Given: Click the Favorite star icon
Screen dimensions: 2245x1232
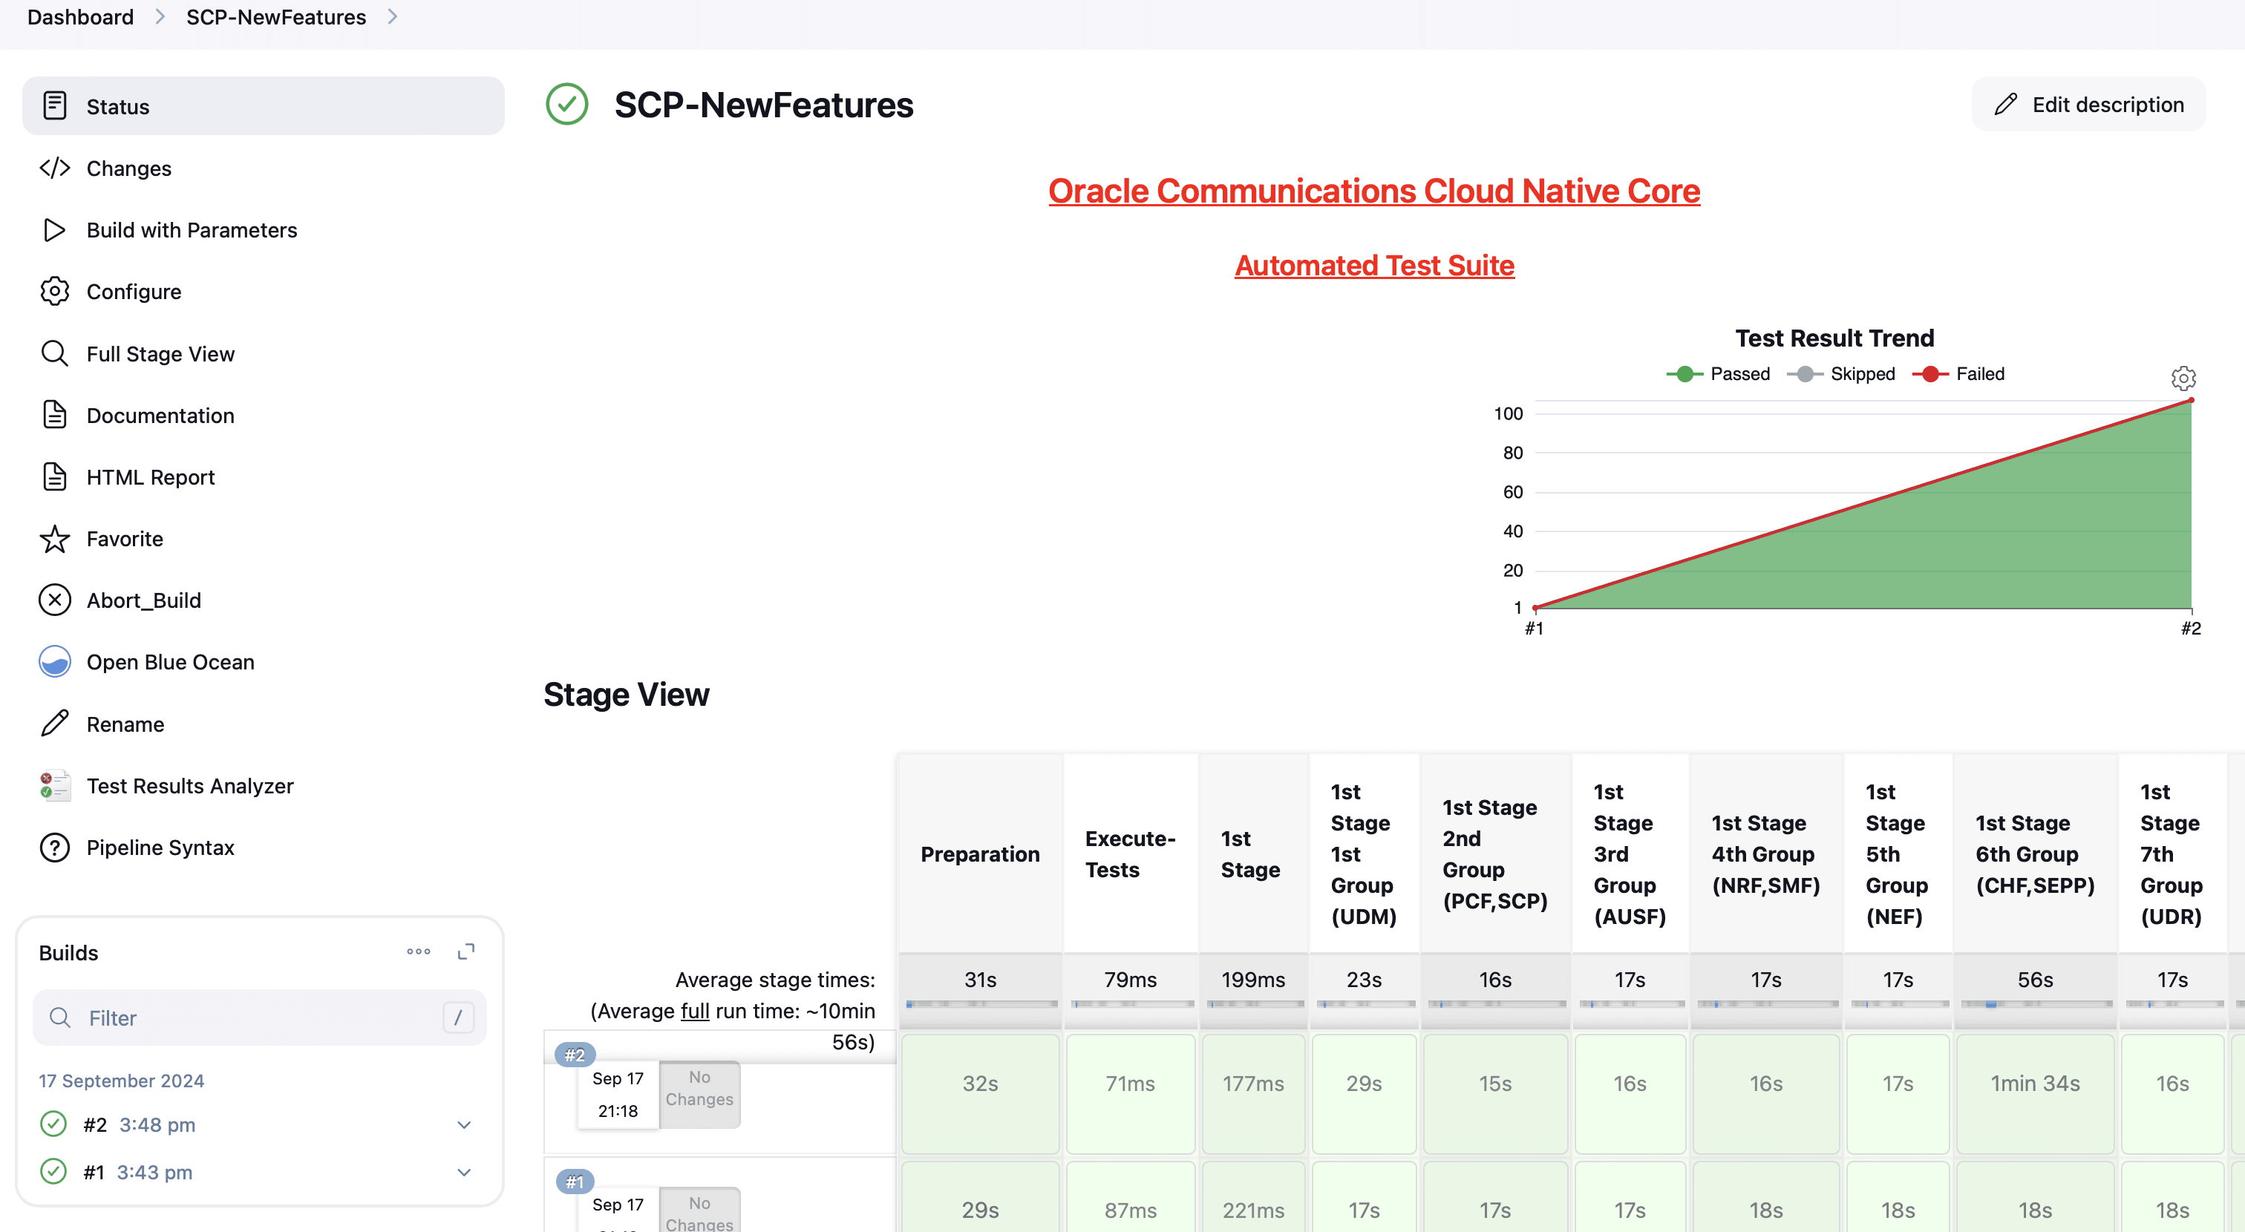Looking at the screenshot, I should pyautogui.click(x=54, y=540).
